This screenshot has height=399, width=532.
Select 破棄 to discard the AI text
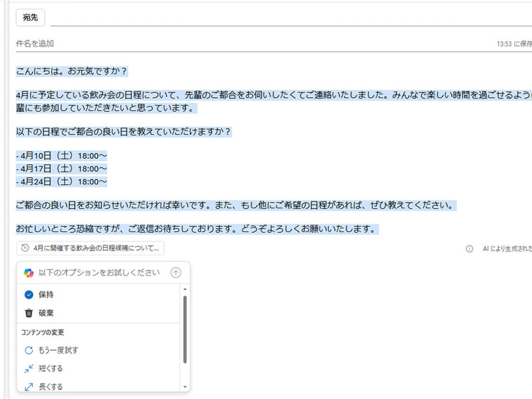coord(48,313)
